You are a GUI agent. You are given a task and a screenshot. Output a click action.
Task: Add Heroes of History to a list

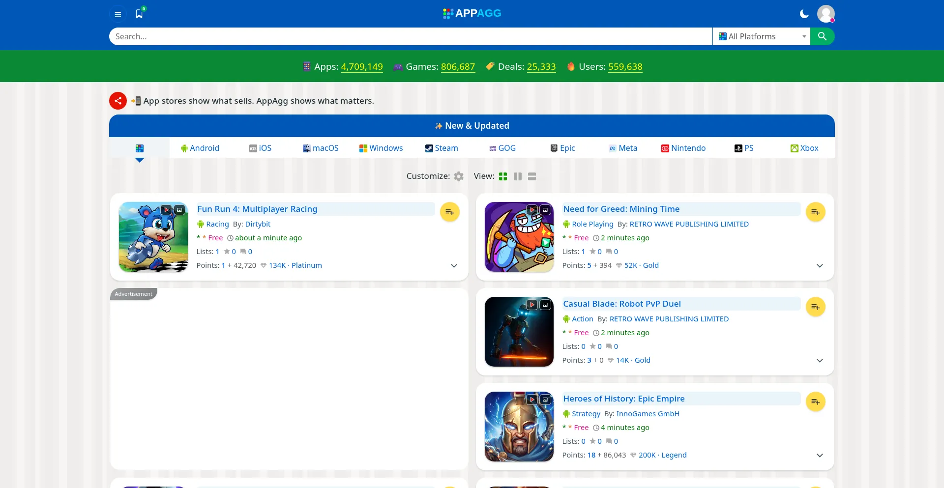(816, 402)
